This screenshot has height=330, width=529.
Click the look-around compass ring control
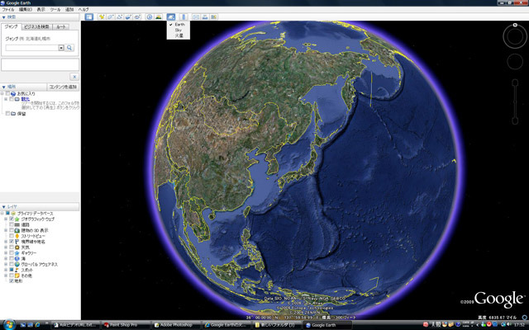(515, 36)
